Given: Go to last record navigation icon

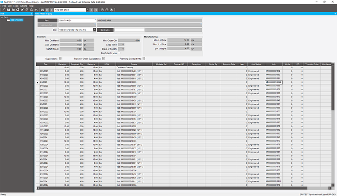Looking at the screenshot, I should 96,10.
